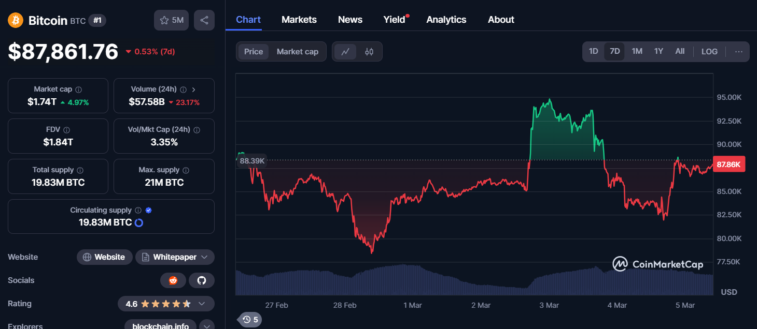757x329 pixels.
Task: Open the share button beside the watchlist star
Action: (x=204, y=20)
